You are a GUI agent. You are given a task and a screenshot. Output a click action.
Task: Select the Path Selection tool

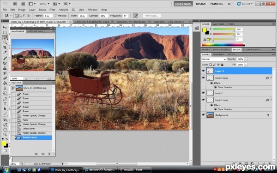[x=5, y=109]
